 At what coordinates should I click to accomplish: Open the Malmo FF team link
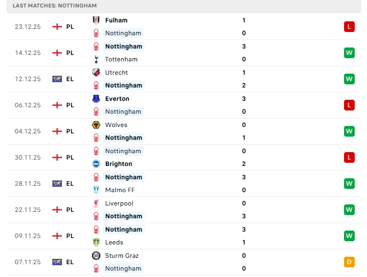coord(121,190)
